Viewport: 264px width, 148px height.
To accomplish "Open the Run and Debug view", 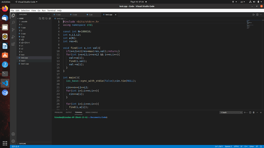I will click(13, 37).
